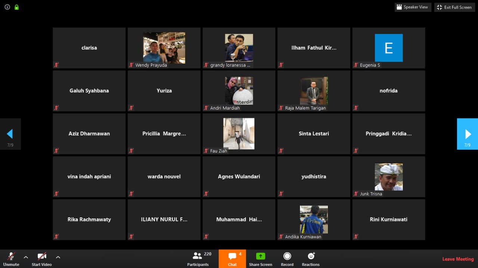
Task: Open the Chat panel
Action: (x=232, y=259)
